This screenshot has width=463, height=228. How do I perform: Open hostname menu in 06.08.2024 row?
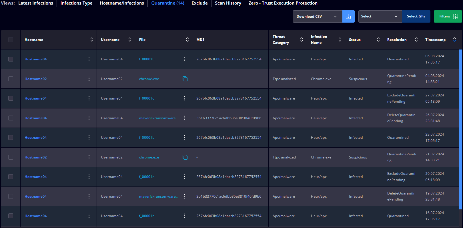[89, 59]
